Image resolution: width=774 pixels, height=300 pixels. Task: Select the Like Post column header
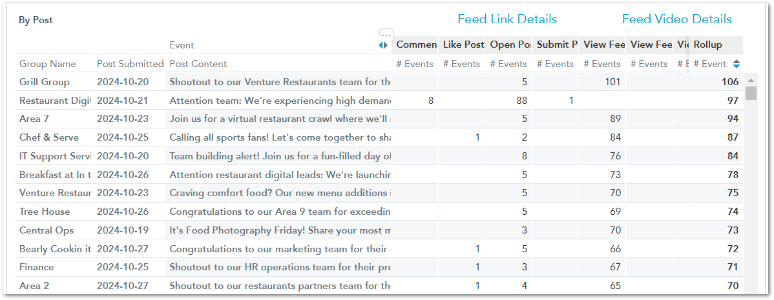462,45
